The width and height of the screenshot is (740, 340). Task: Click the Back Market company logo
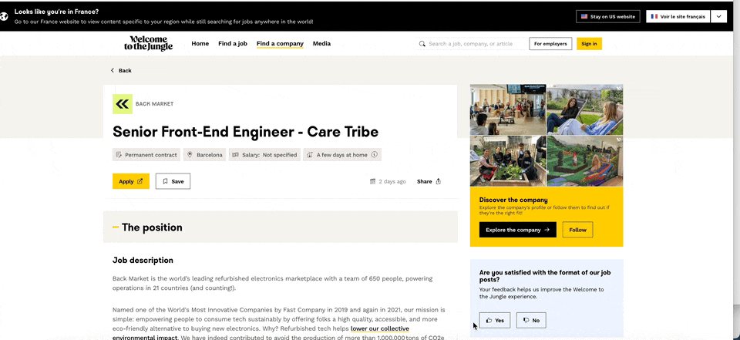123,104
